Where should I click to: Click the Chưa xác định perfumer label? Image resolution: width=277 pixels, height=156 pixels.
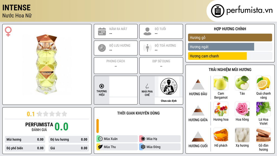pos(169,101)
